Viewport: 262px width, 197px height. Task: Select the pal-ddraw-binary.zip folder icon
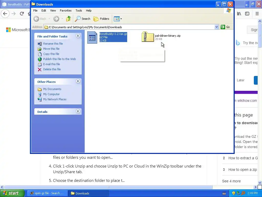point(148,37)
